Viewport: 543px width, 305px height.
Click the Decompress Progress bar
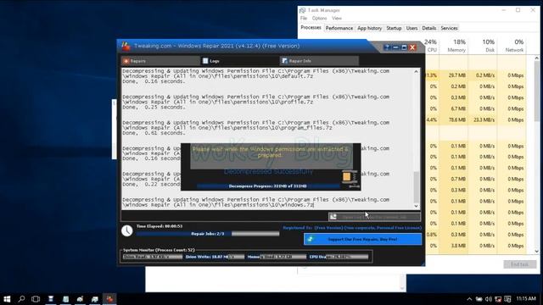click(x=268, y=186)
